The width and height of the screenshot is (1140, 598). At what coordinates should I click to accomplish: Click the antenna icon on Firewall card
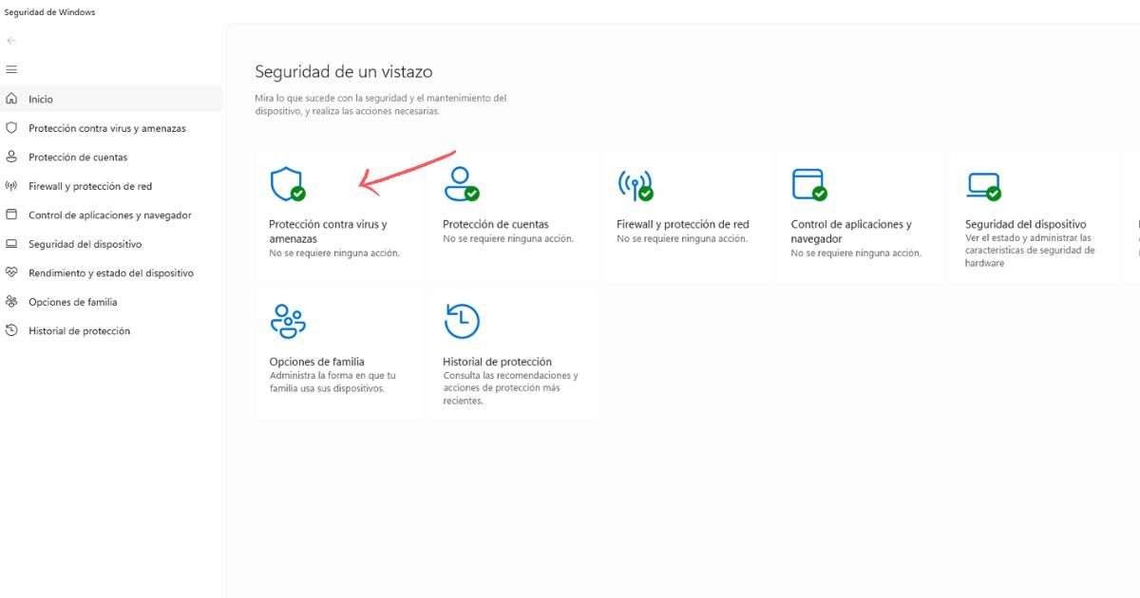coord(635,184)
